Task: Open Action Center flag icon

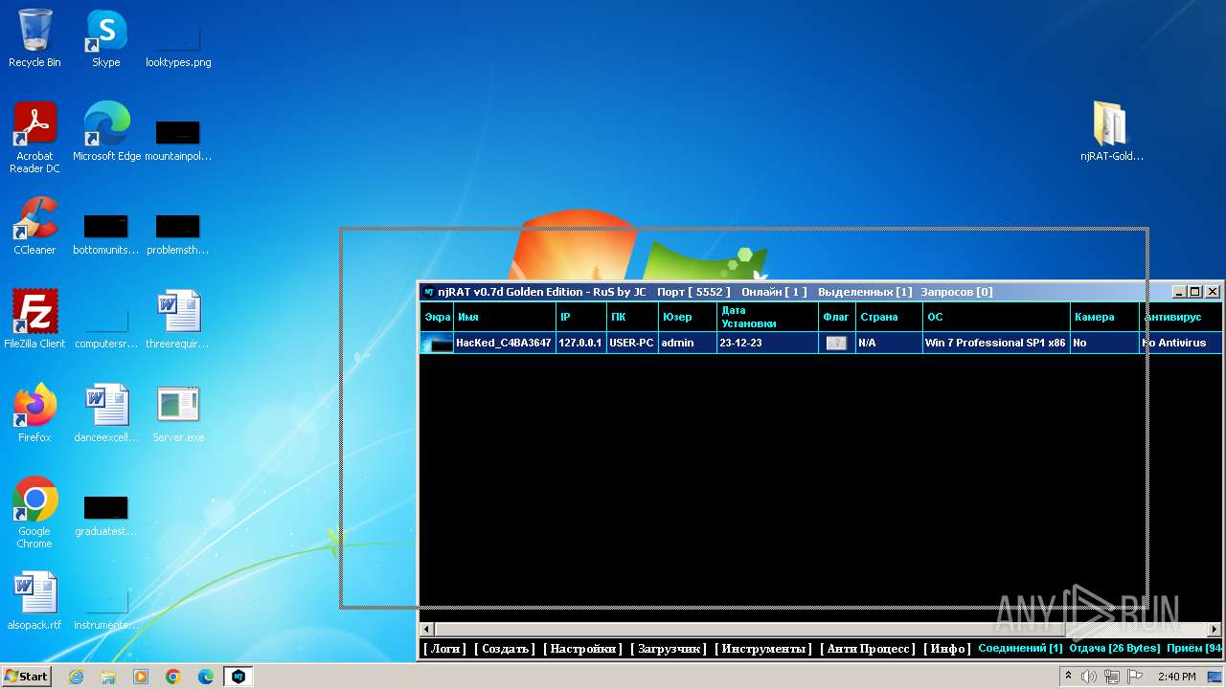Action: click(1135, 677)
